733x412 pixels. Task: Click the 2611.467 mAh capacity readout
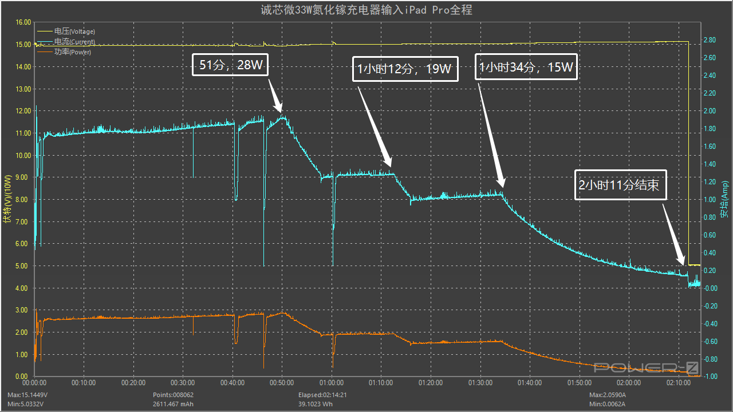click(174, 404)
